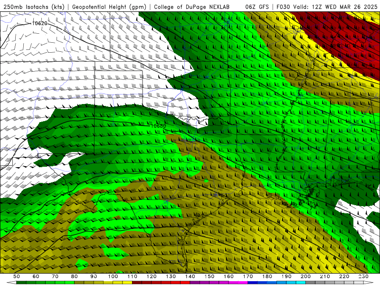Click the 140 value on the color scale

[190, 276]
